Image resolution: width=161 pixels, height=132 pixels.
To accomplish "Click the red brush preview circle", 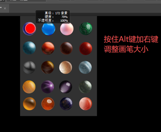I will pyautogui.click(x=30, y=28).
